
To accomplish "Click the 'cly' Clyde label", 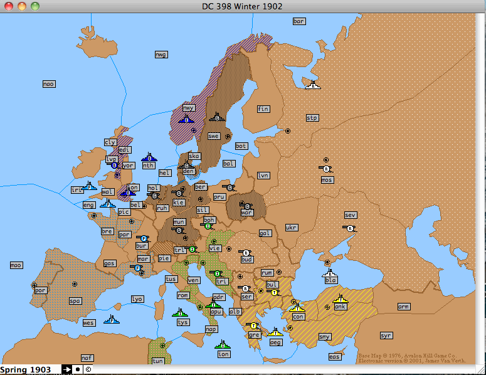I will click(110, 142).
